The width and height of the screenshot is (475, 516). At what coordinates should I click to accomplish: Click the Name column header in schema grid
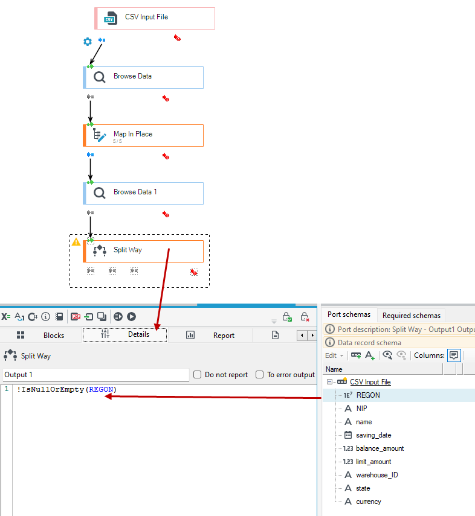[x=383, y=369]
